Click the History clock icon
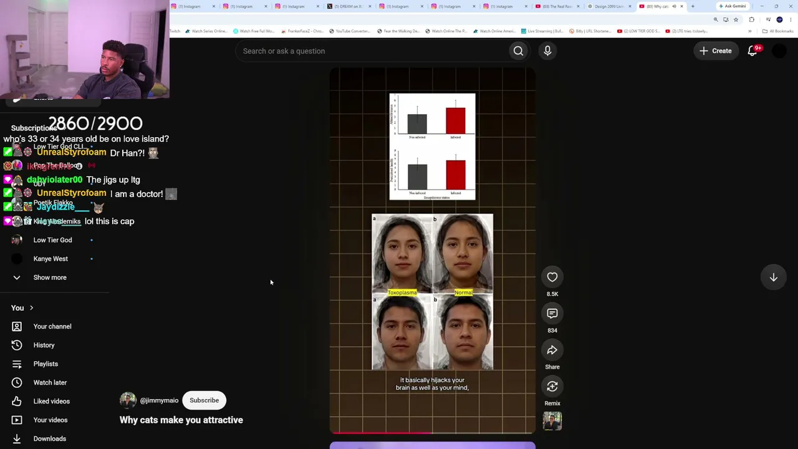 (17, 345)
